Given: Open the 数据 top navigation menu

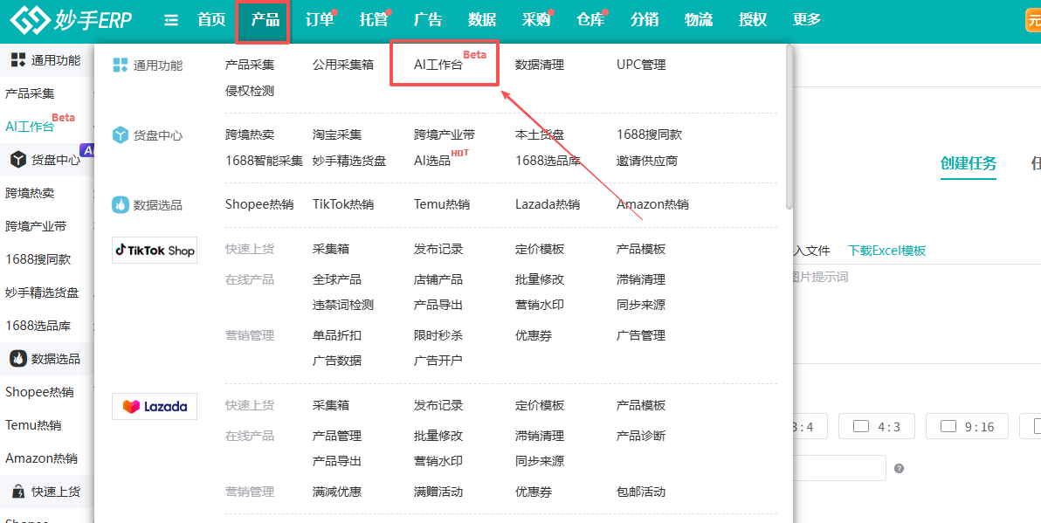Looking at the screenshot, I should click(481, 20).
